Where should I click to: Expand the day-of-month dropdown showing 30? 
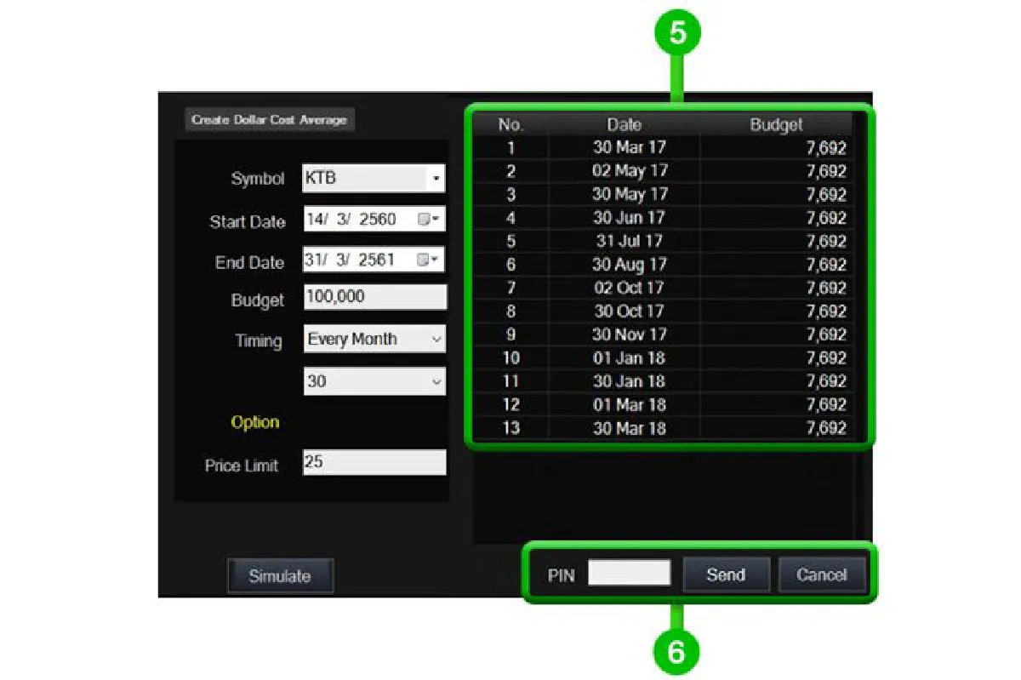point(374,382)
